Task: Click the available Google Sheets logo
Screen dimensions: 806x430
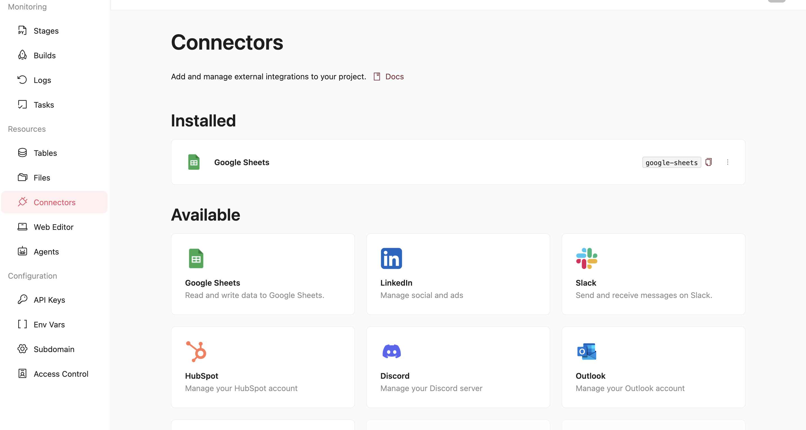Action: tap(196, 258)
